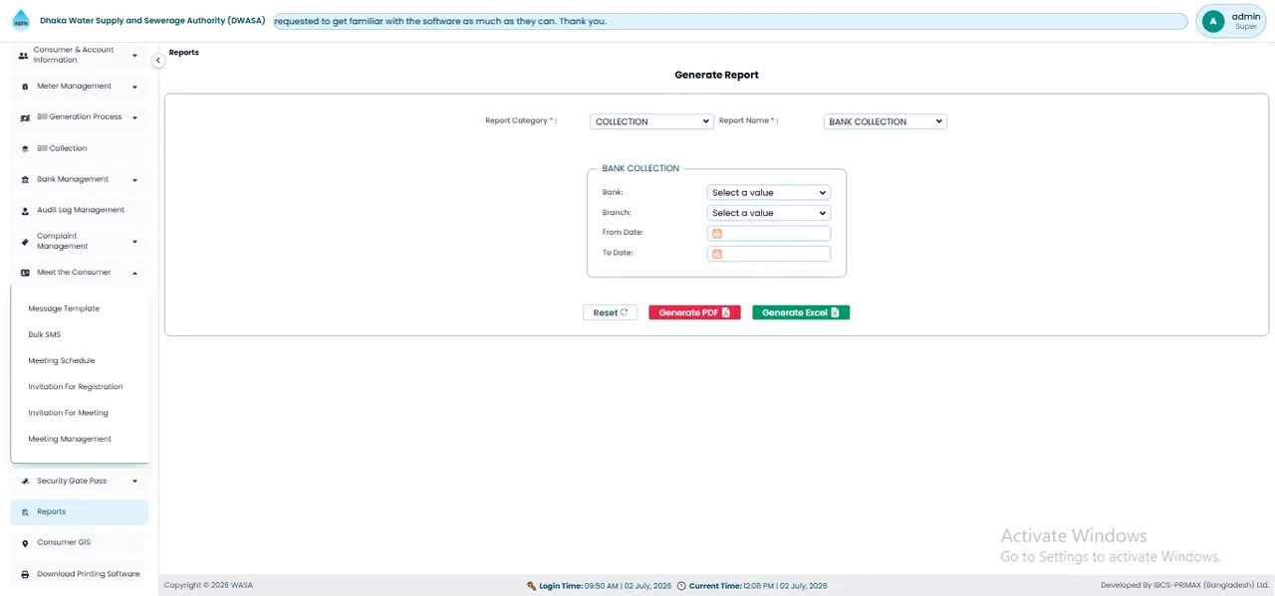Click the Generate PDF button

[694, 312]
